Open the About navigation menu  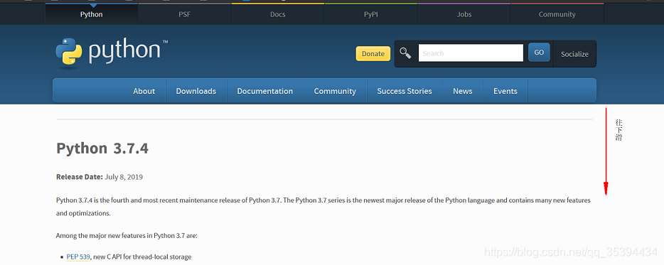click(144, 91)
